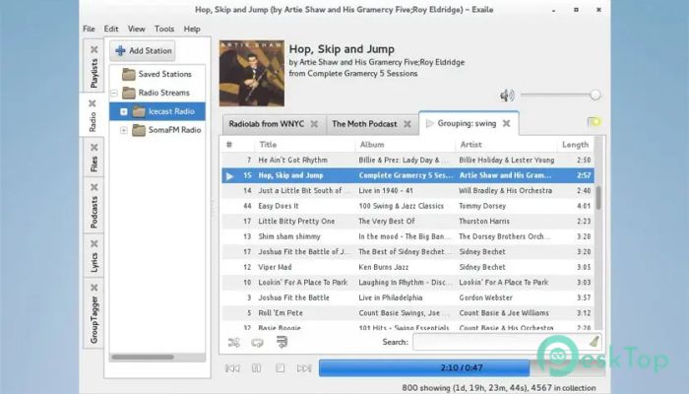Select the track He Ain't Got Rhythm
Screen dimensions: 689x394
tap(407, 160)
